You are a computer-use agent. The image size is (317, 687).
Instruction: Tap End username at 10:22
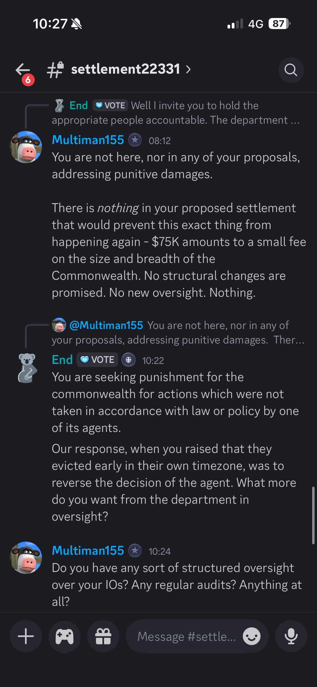coord(62,360)
